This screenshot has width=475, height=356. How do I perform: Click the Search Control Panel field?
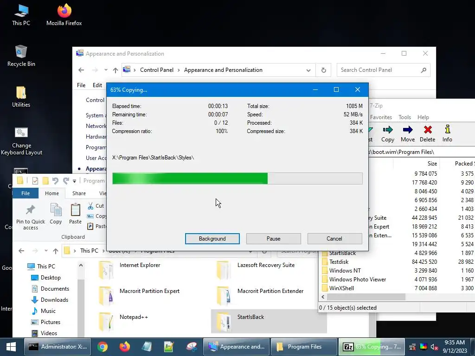click(x=383, y=70)
